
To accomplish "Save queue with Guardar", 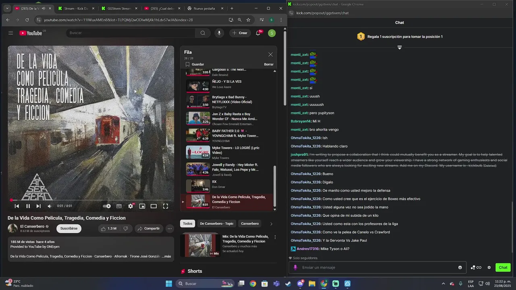I will pos(195,64).
